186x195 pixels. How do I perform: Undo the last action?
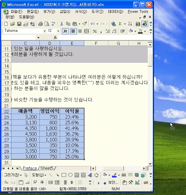pyautogui.click(x=93, y=24)
